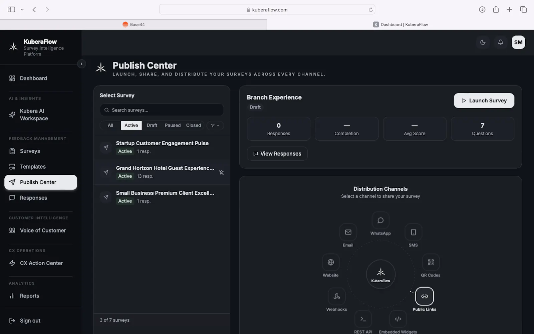Select the SMS distribution channel icon
The width and height of the screenshot is (534, 334).
[413, 232]
